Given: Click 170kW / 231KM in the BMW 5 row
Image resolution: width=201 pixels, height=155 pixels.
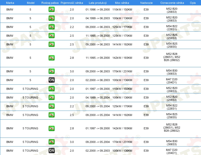Looking at the screenshot, I should click(x=122, y=71).
